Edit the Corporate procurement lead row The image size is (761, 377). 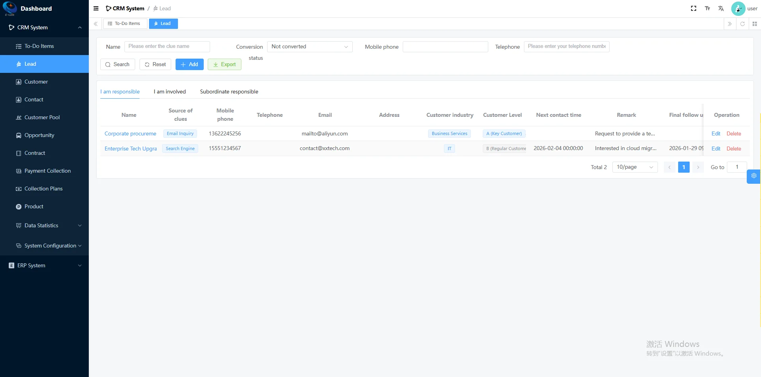click(716, 133)
